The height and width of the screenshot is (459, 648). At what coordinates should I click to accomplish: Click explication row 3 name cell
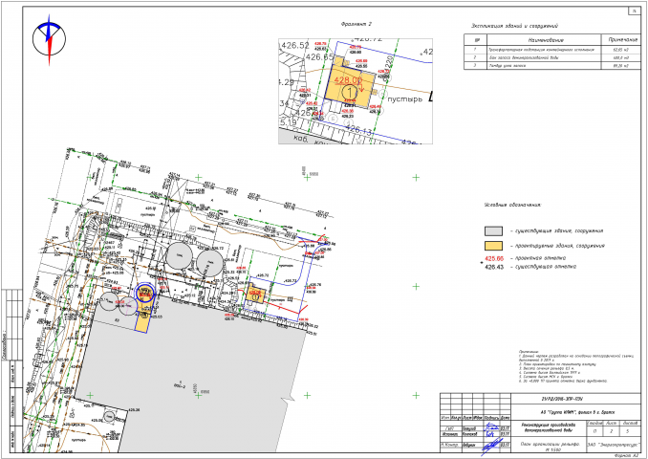544,65
